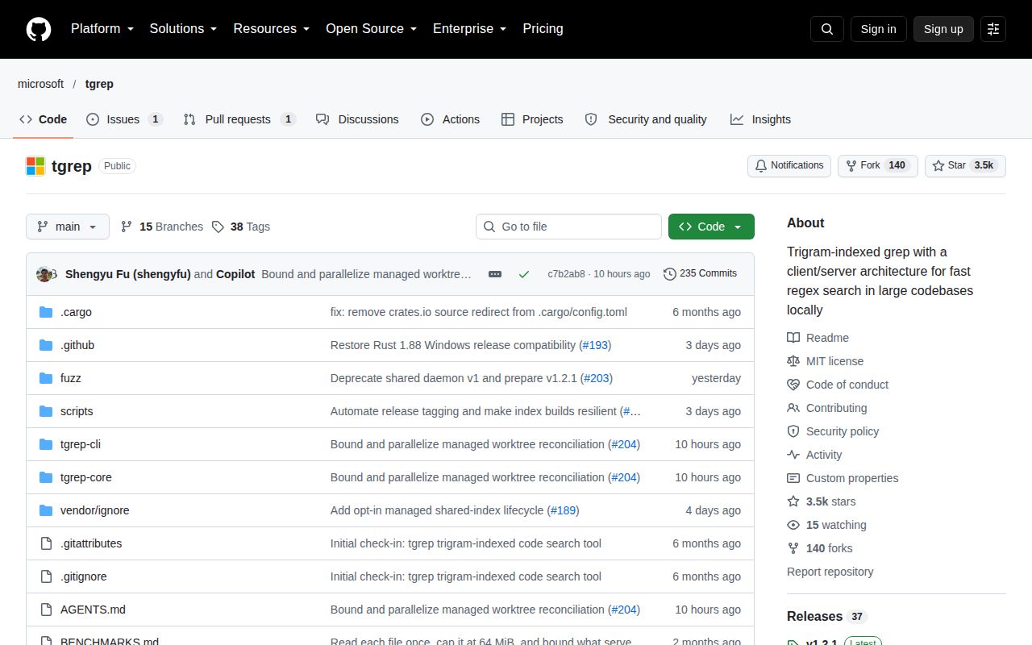Click the .gitattributes file icon
This screenshot has height=645, width=1032.
pyautogui.click(x=46, y=543)
